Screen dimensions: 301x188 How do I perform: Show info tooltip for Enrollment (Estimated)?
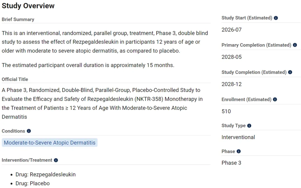click(275, 99)
